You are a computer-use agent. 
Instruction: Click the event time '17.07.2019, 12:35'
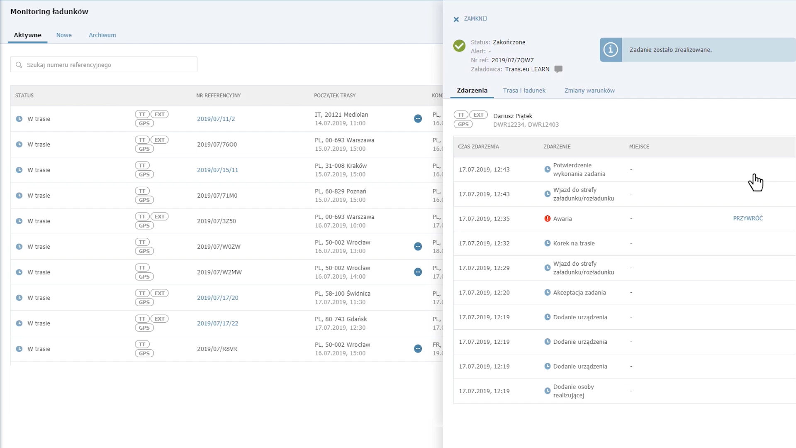tap(484, 219)
